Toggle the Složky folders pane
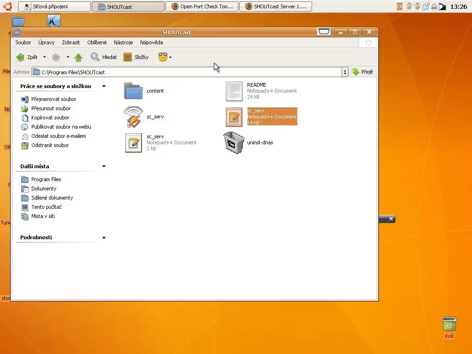472x354 pixels. click(136, 57)
